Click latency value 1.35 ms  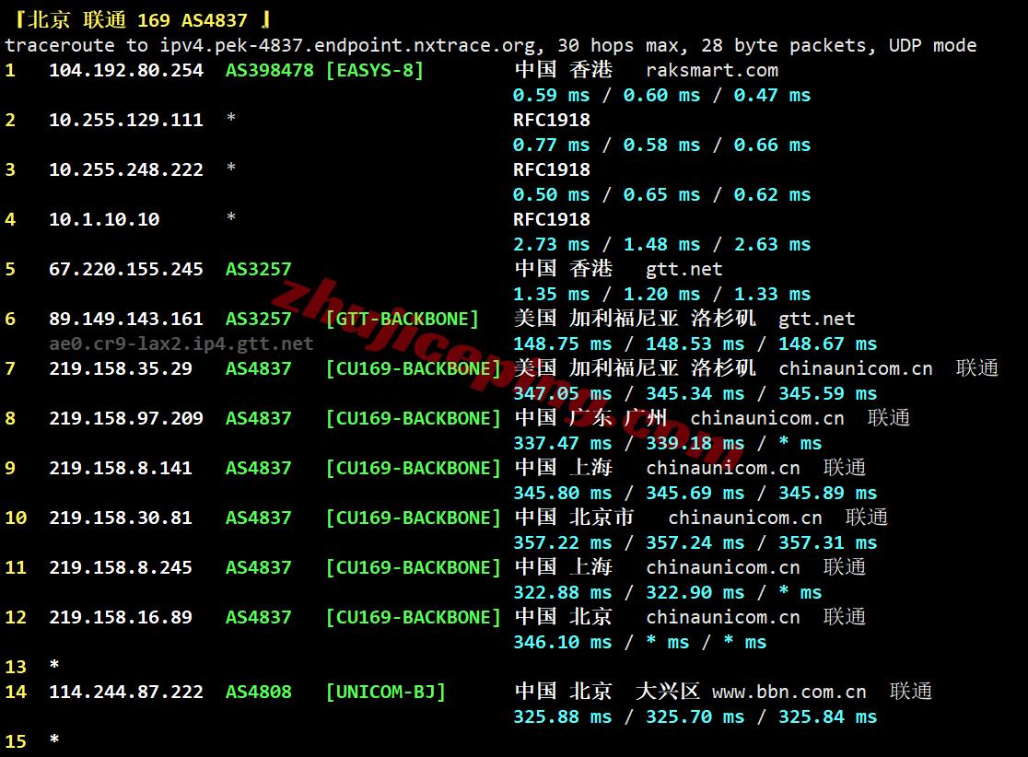click(x=552, y=295)
